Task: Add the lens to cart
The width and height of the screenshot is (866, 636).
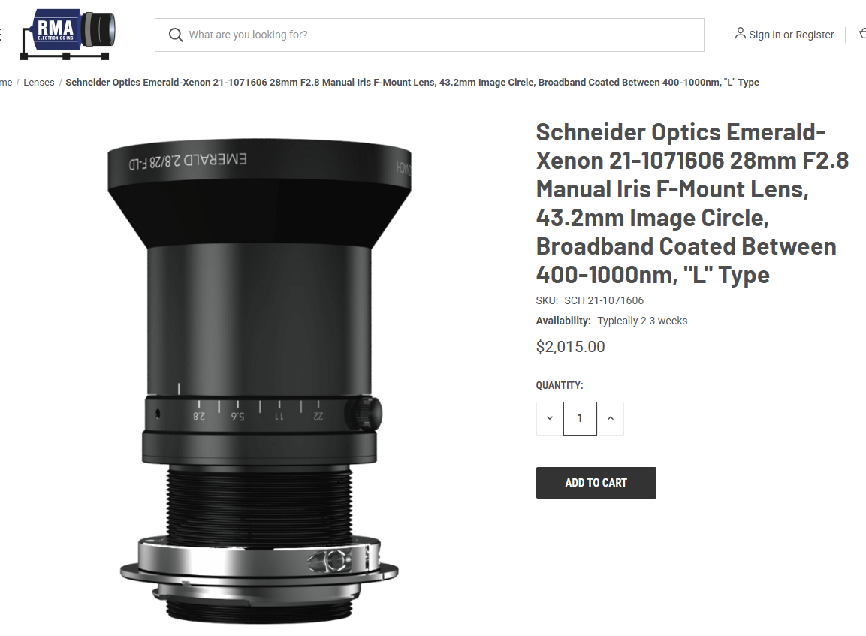Action: tap(596, 483)
